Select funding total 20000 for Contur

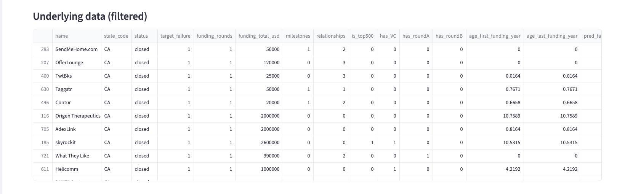pyautogui.click(x=259, y=103)
